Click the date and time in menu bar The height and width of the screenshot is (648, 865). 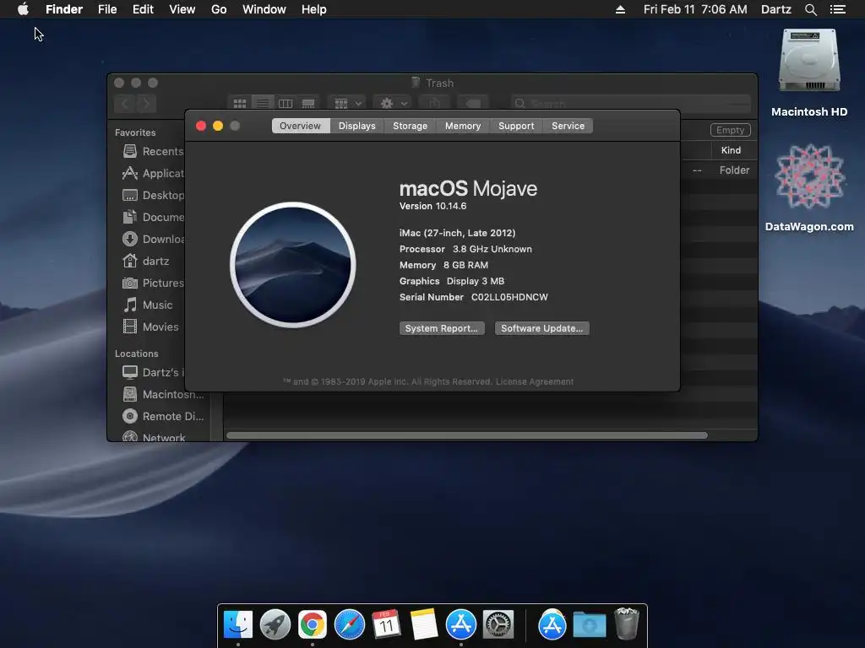[x=695, y=9]
